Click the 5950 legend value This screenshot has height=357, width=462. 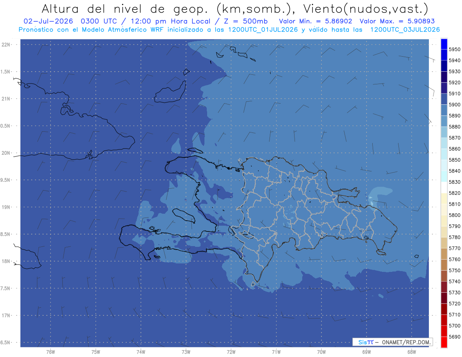point(454,49)
